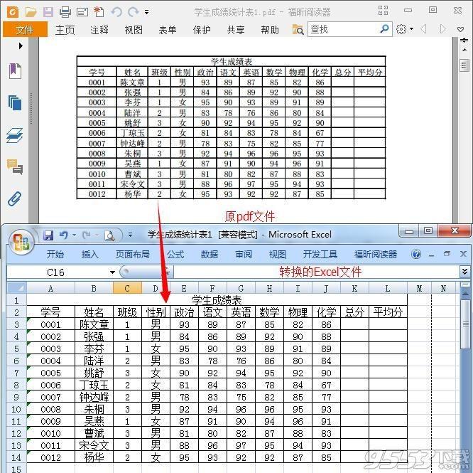Screen dimensions: 473x473
Task: Switch to Excel 开始 tab
Action: point(55,255)
